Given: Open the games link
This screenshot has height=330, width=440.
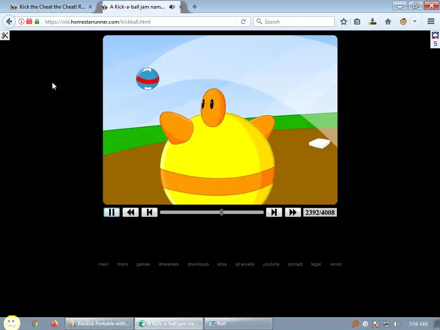Looking at the screenshot, I should [144, 264].
